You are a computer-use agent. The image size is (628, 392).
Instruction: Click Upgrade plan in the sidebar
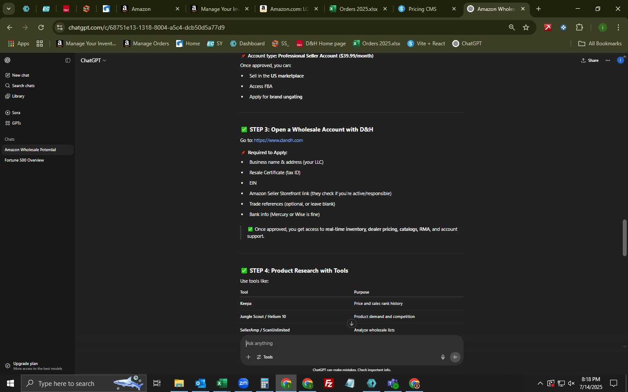pos(37,366)
